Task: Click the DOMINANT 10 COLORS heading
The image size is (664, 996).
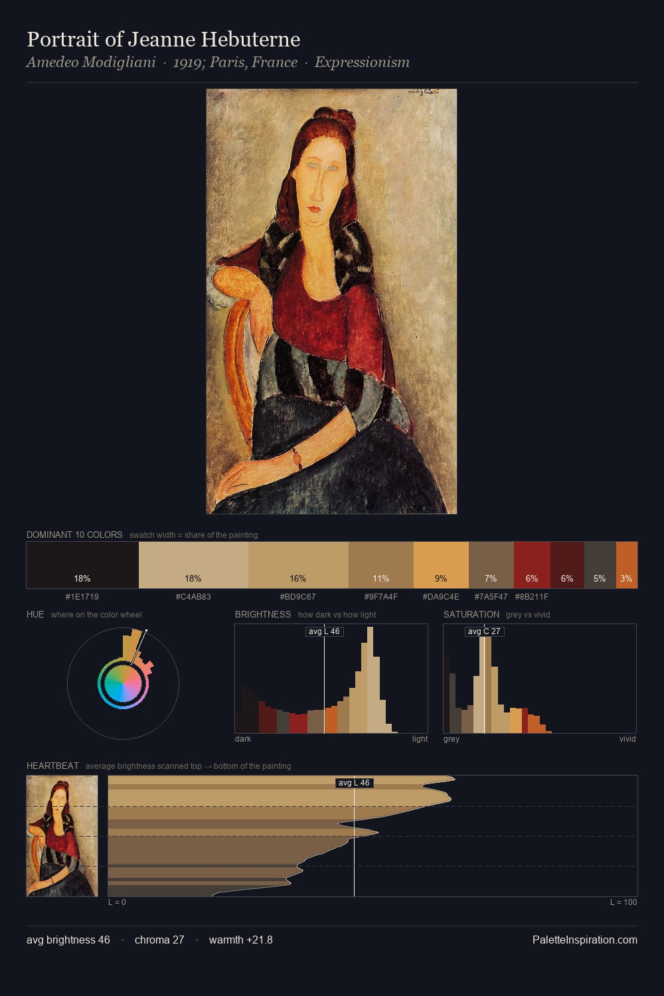Action: coord(74,535)
